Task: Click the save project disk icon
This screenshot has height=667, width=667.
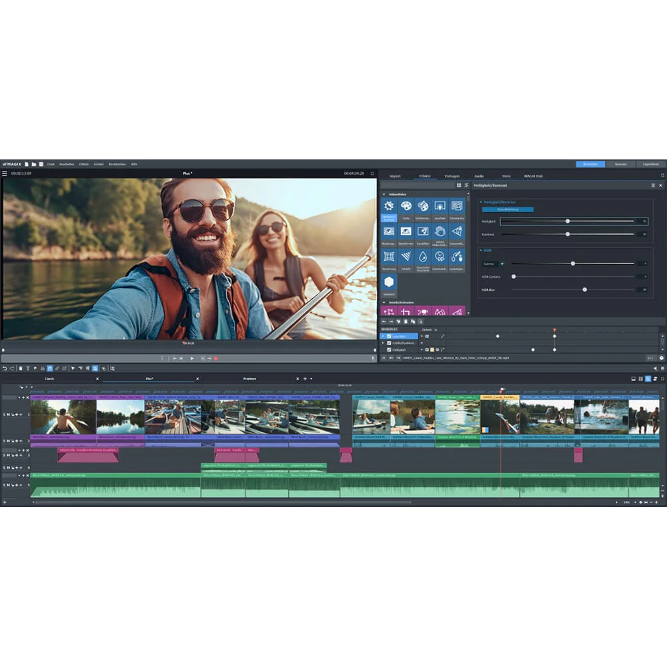Action: click(x=41, y=164)
